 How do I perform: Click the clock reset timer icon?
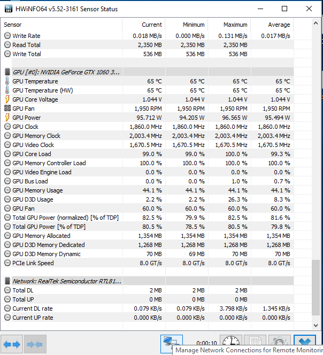pos(230,343)
